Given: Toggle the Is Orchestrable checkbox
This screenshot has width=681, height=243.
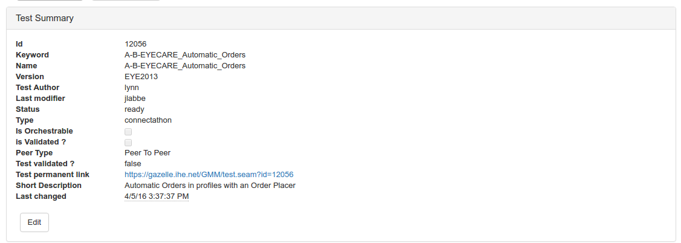Looking at the screenshot, I should click(x=128, y=131).
